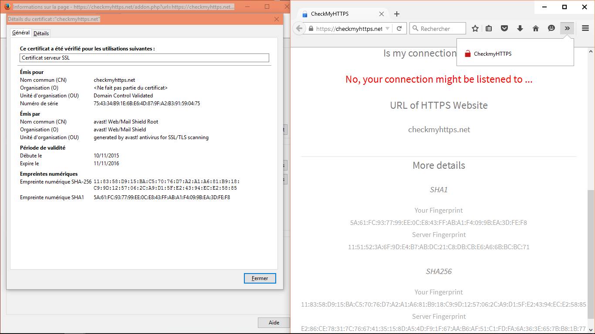Image resolution: width=595 pixels, height=334 pixels.
Task: Click the red warning 'No, your connection' text
Action: (x=439, y=79)
